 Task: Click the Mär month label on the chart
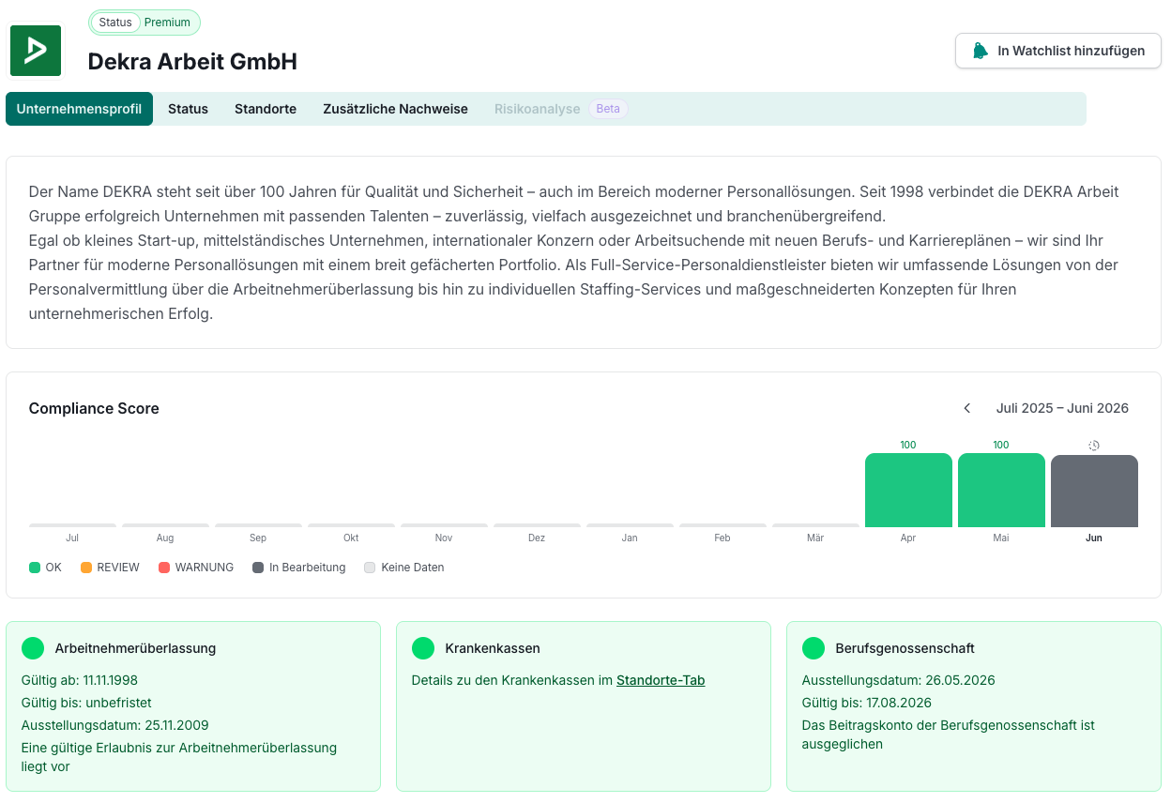[815, 538]
